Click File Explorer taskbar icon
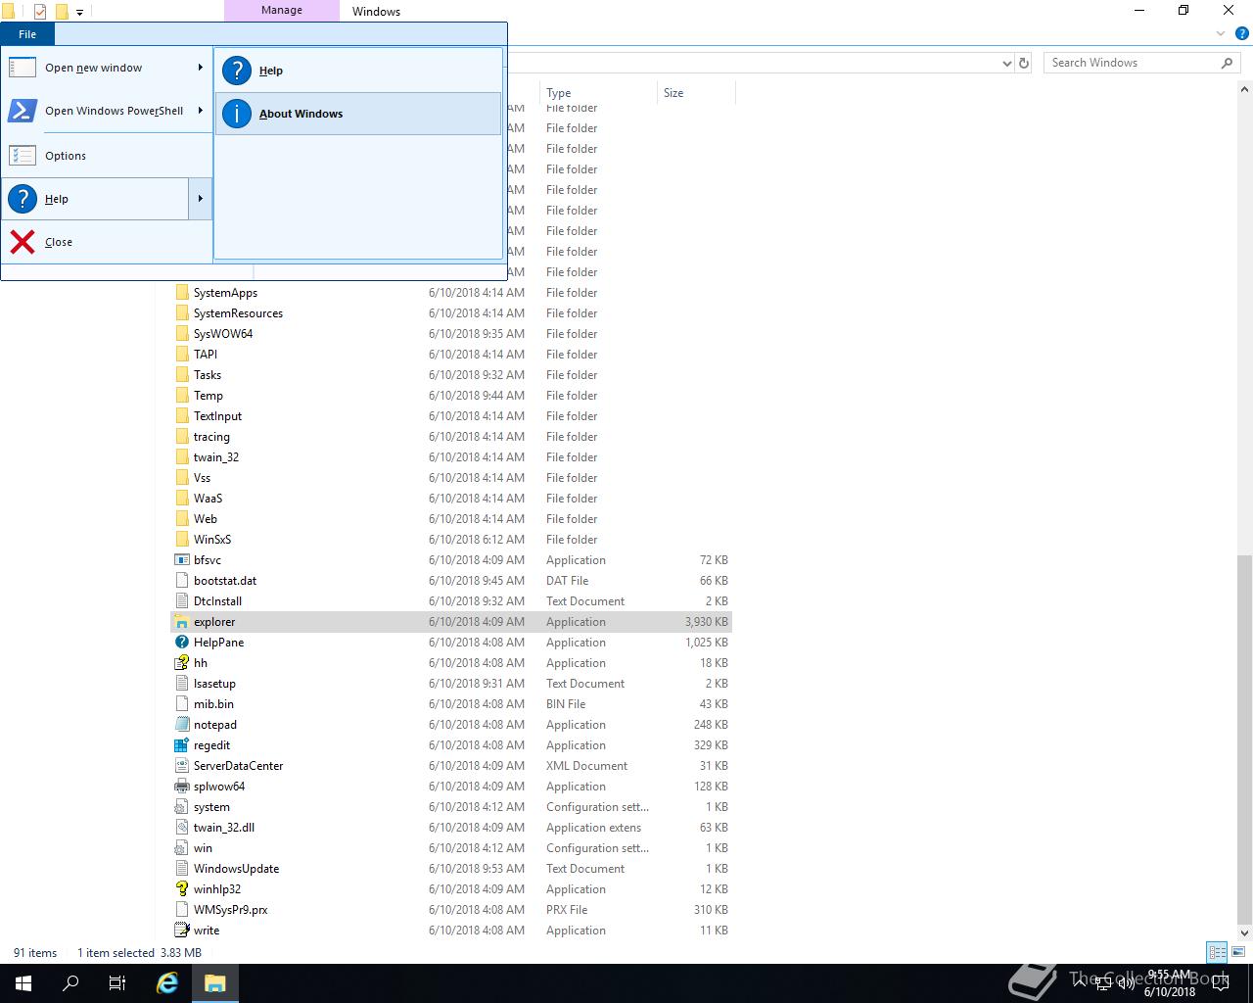 (215, 983)
